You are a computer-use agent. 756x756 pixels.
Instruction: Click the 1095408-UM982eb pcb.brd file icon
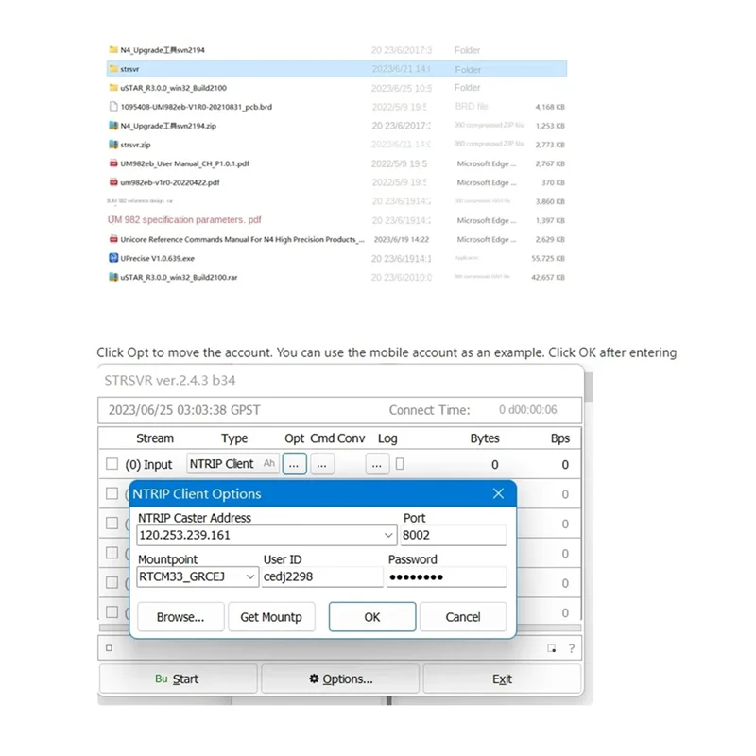(113, 107)
